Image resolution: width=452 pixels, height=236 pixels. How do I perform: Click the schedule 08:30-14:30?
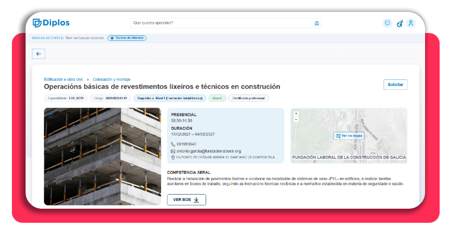181,121
